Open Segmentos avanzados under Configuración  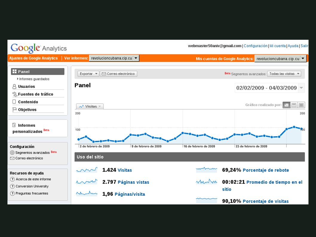coord(33,153)
